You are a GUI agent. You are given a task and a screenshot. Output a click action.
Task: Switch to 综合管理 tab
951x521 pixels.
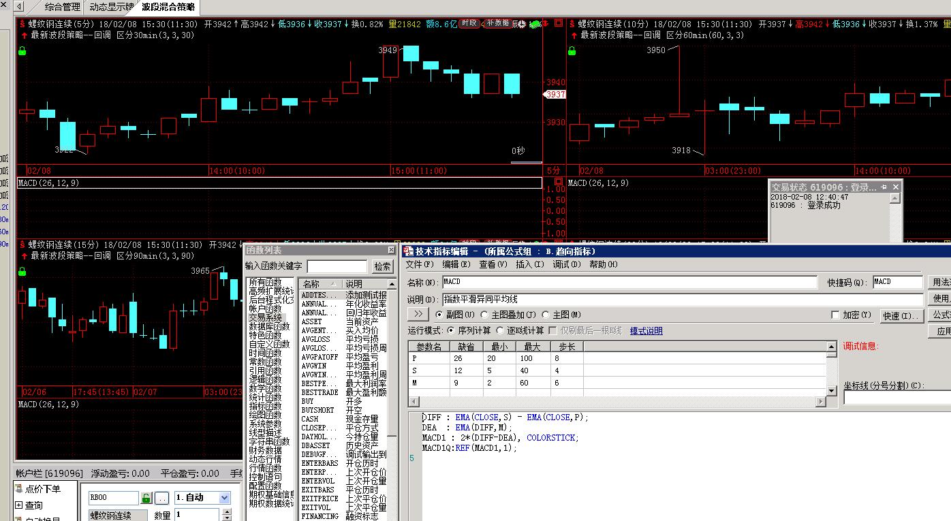pyautogui.click(x=62, y=7)
